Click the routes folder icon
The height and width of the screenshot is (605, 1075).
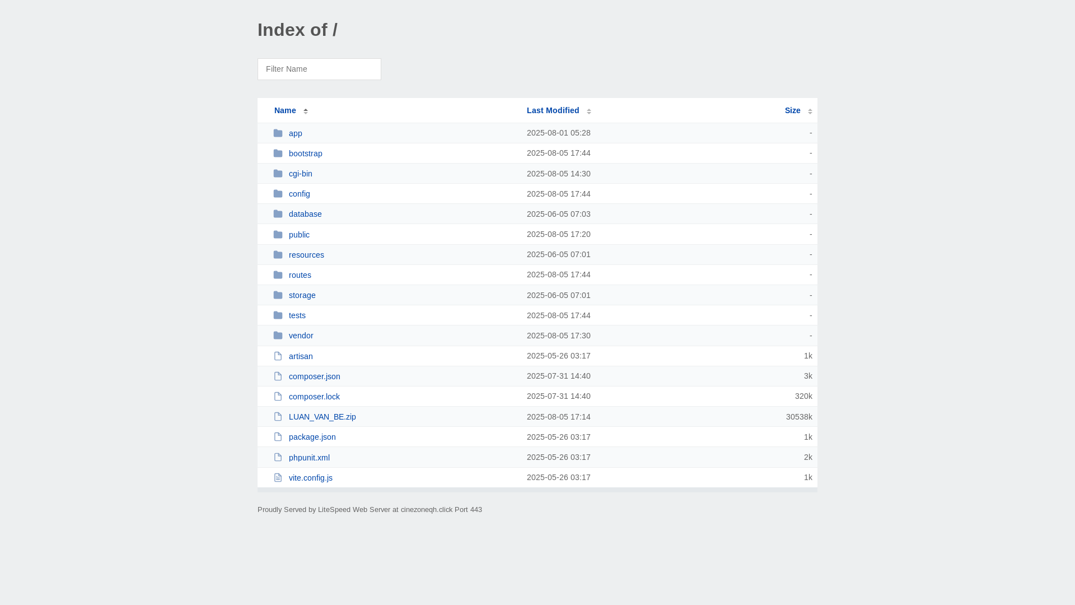(x=278, y=275)
